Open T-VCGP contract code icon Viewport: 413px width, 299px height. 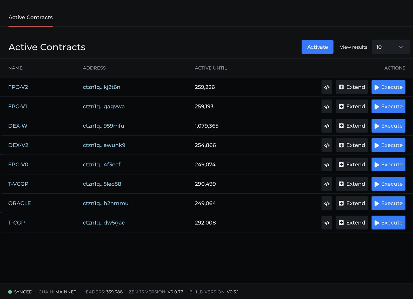pyautogui.click(x=327, y=184)
